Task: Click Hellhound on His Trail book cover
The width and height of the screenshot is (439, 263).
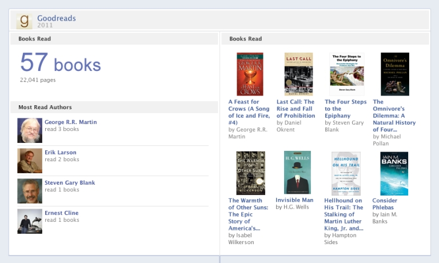Action: (x=346, y=173)
